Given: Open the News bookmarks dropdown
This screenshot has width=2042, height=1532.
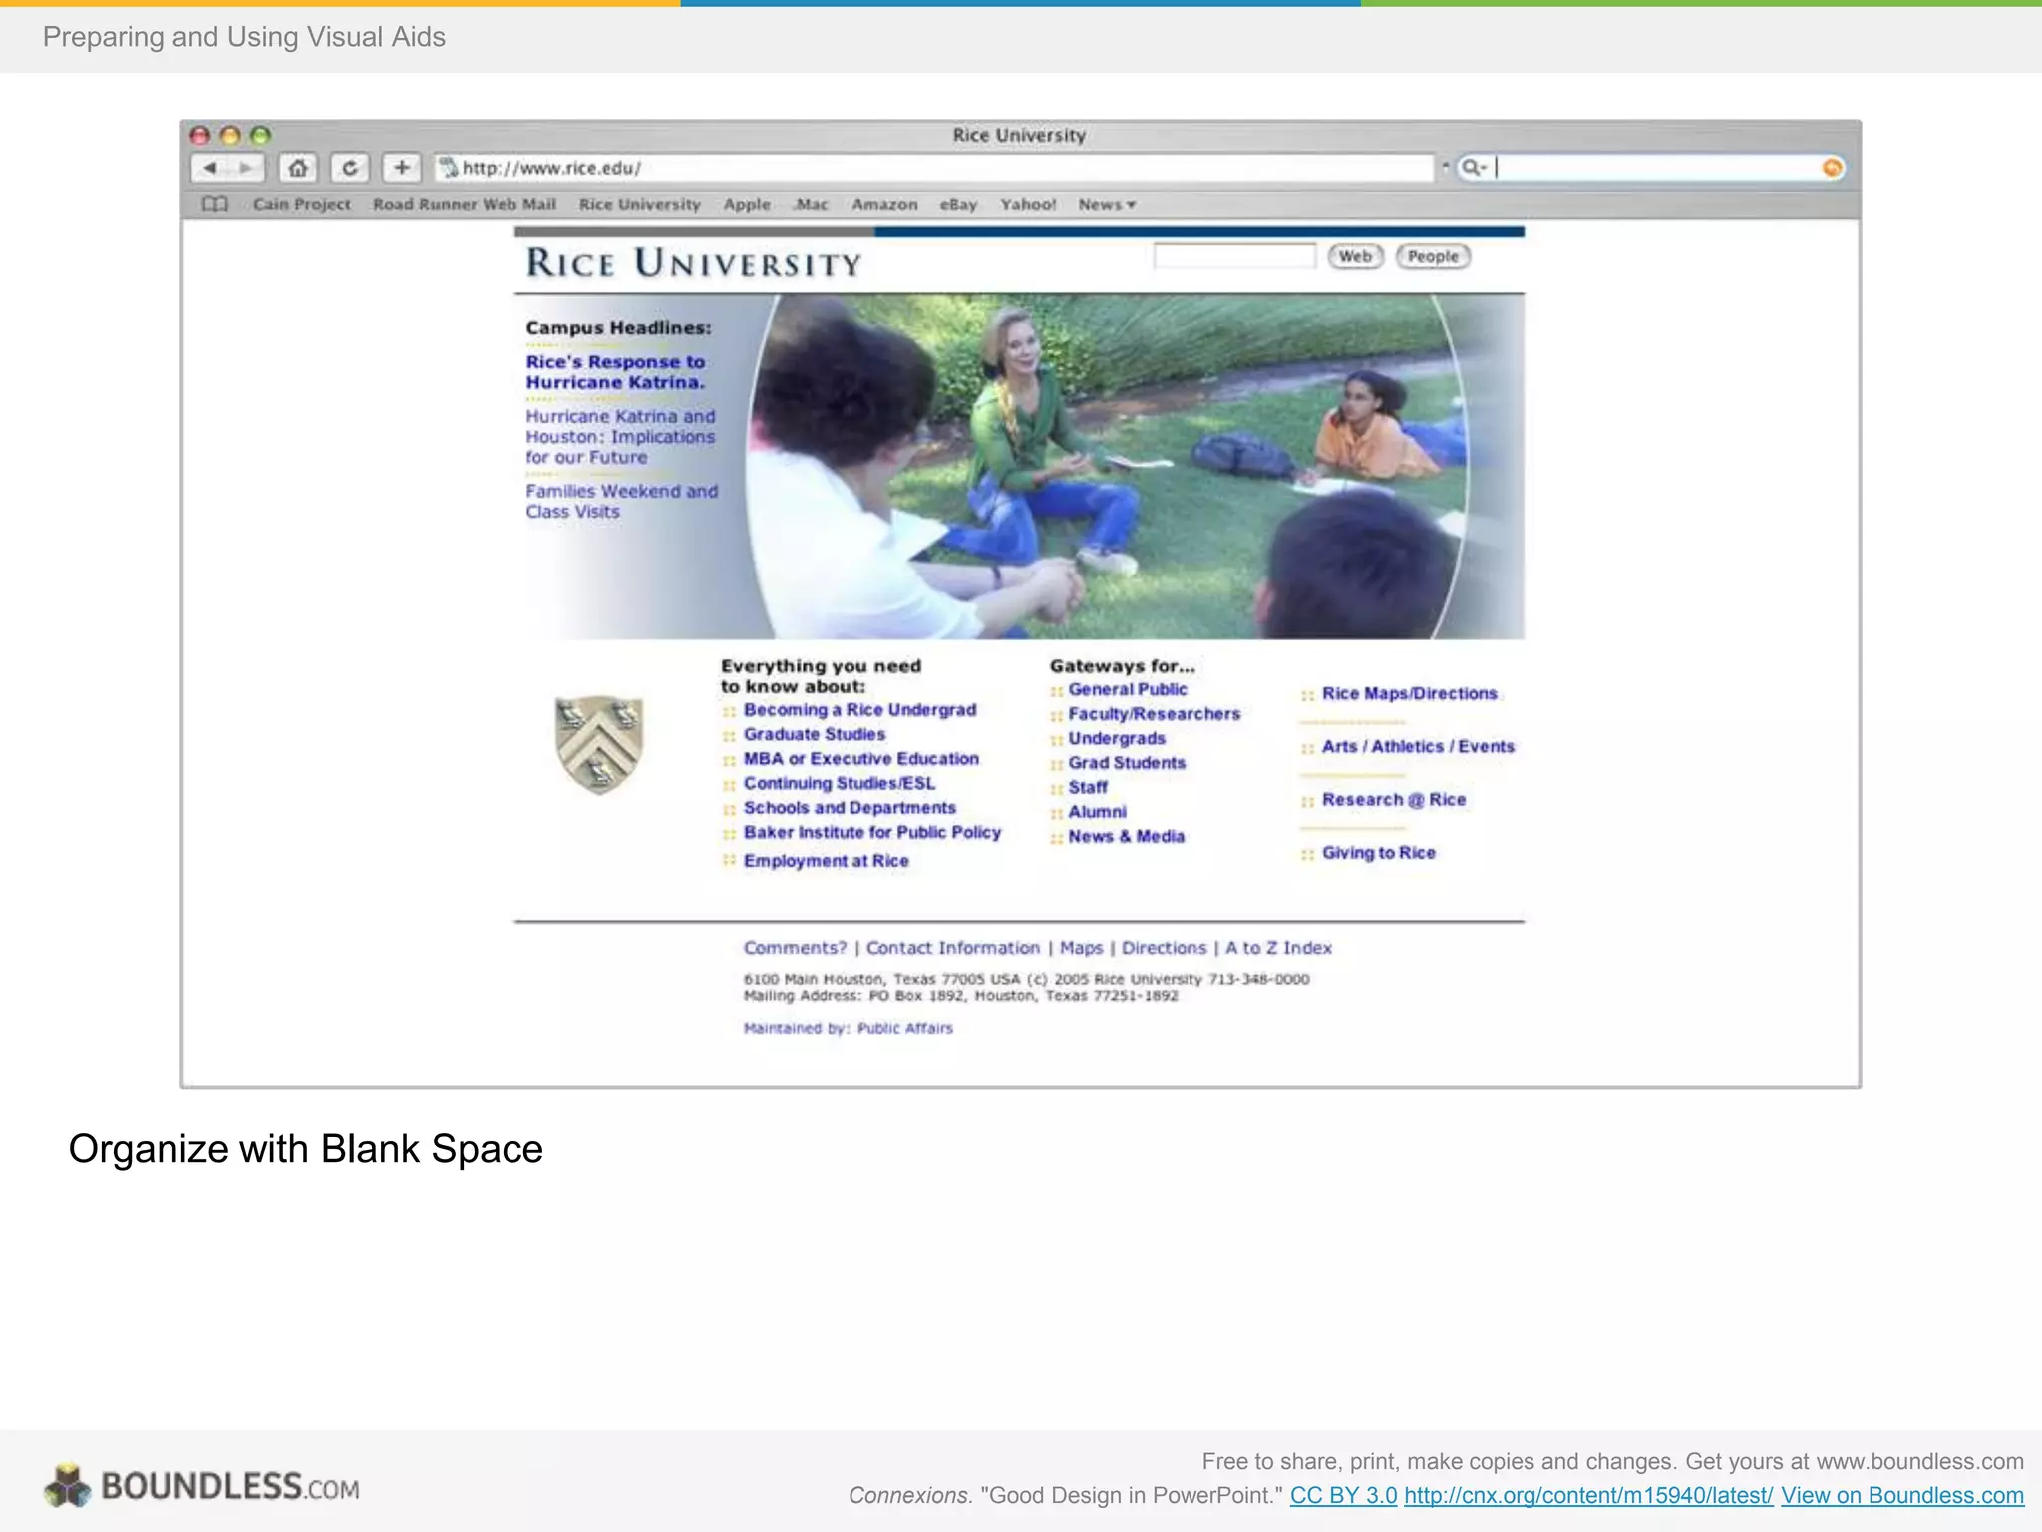Looking at the screenshot, I should (x=1107, y=204).
